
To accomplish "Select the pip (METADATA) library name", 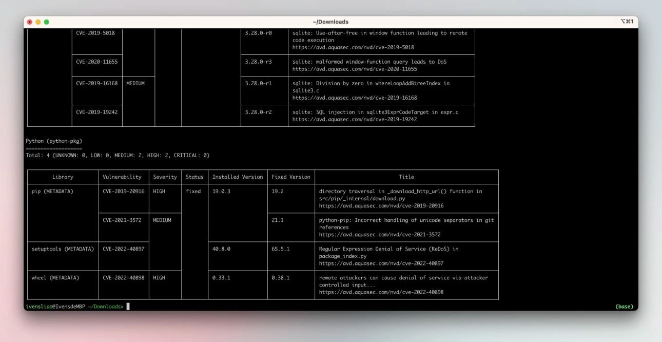I will (52, 191).
